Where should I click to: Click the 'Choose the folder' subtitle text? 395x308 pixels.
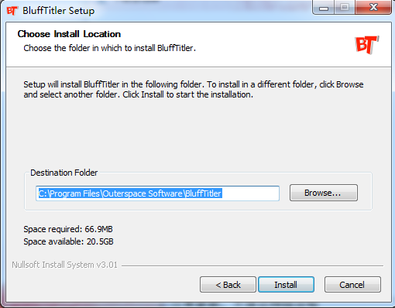[109, 48]
